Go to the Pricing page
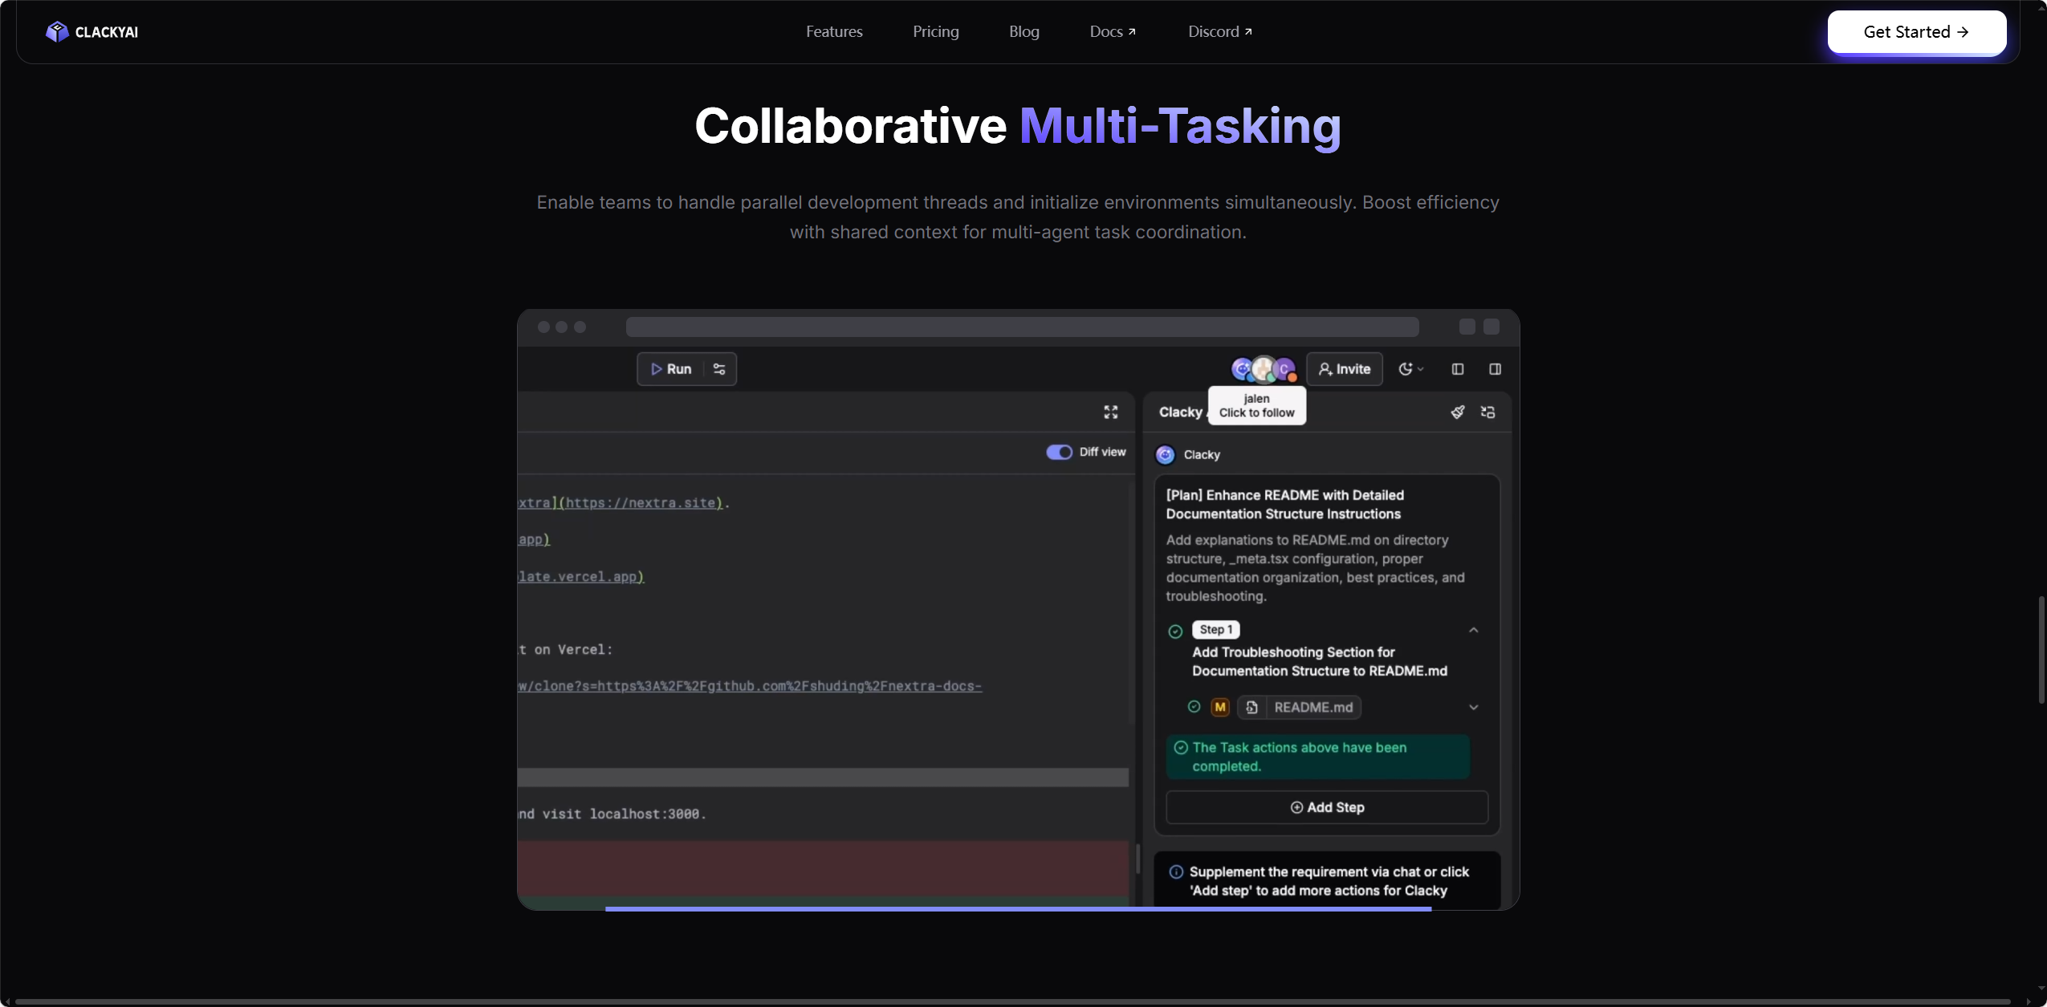2047x1007 pixels. click(x=936, y=31)
